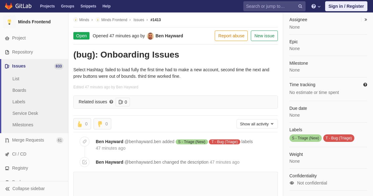
Task: Click the 61 merge requests count badge
Action: pos(60,140)
